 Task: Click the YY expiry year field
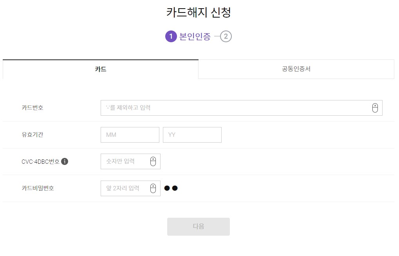(192, 134)
